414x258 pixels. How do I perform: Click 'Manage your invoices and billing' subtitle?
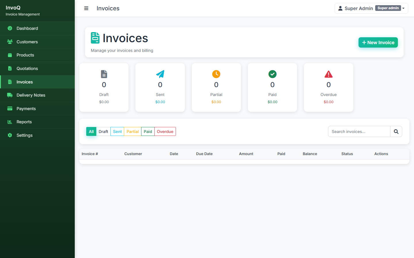[122, 50]
